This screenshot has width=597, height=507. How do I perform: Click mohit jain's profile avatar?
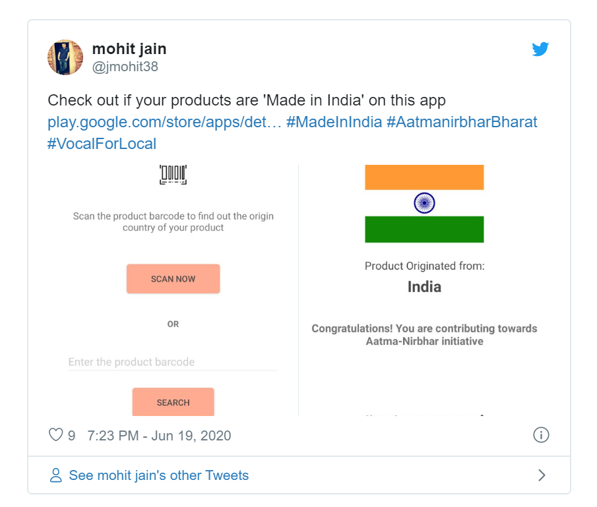pyautogui.click(x=65, y=57)
